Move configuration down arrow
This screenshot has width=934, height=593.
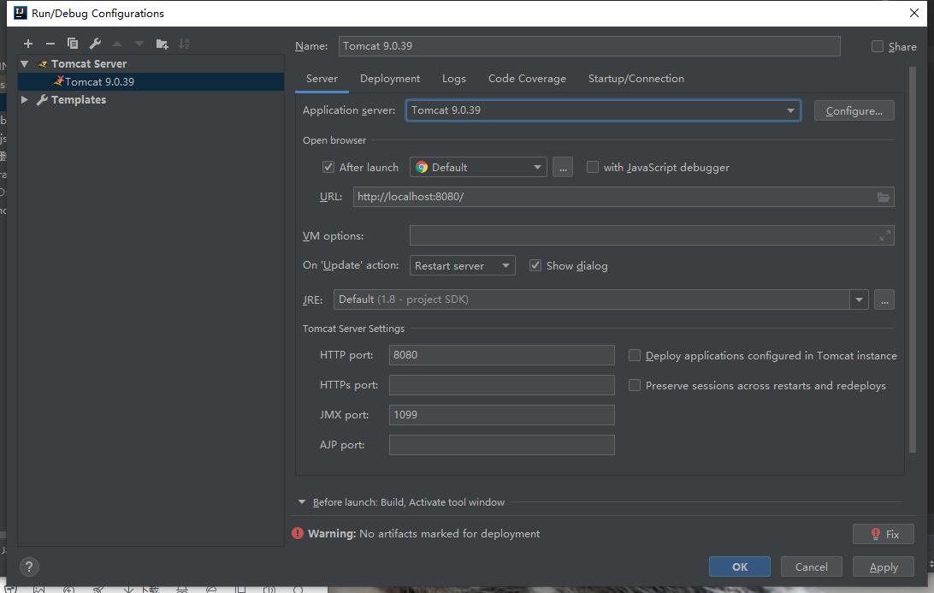(x=139, y=44)
